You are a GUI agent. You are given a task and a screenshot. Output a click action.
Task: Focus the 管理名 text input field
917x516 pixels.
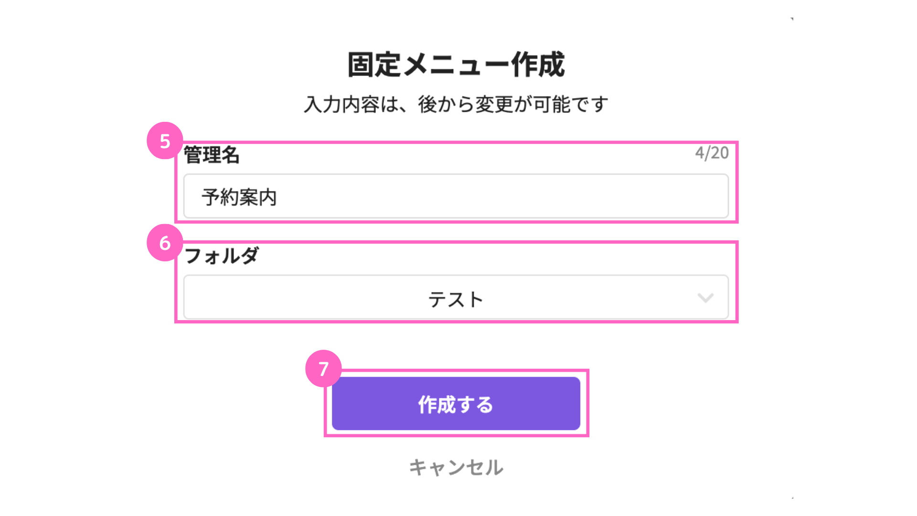tap(456, 196)
